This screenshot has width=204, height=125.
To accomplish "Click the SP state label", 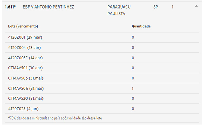I will point(156,7).
